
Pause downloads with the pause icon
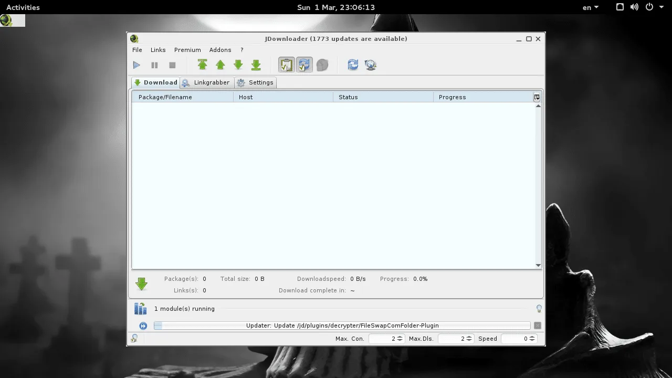(154, 65)
